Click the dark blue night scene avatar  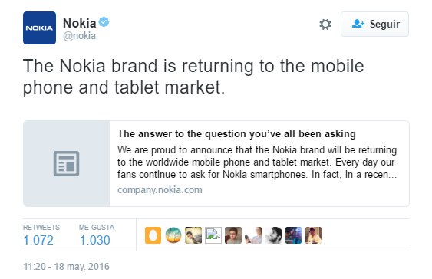pyautogui.click(x=293, y=235)
